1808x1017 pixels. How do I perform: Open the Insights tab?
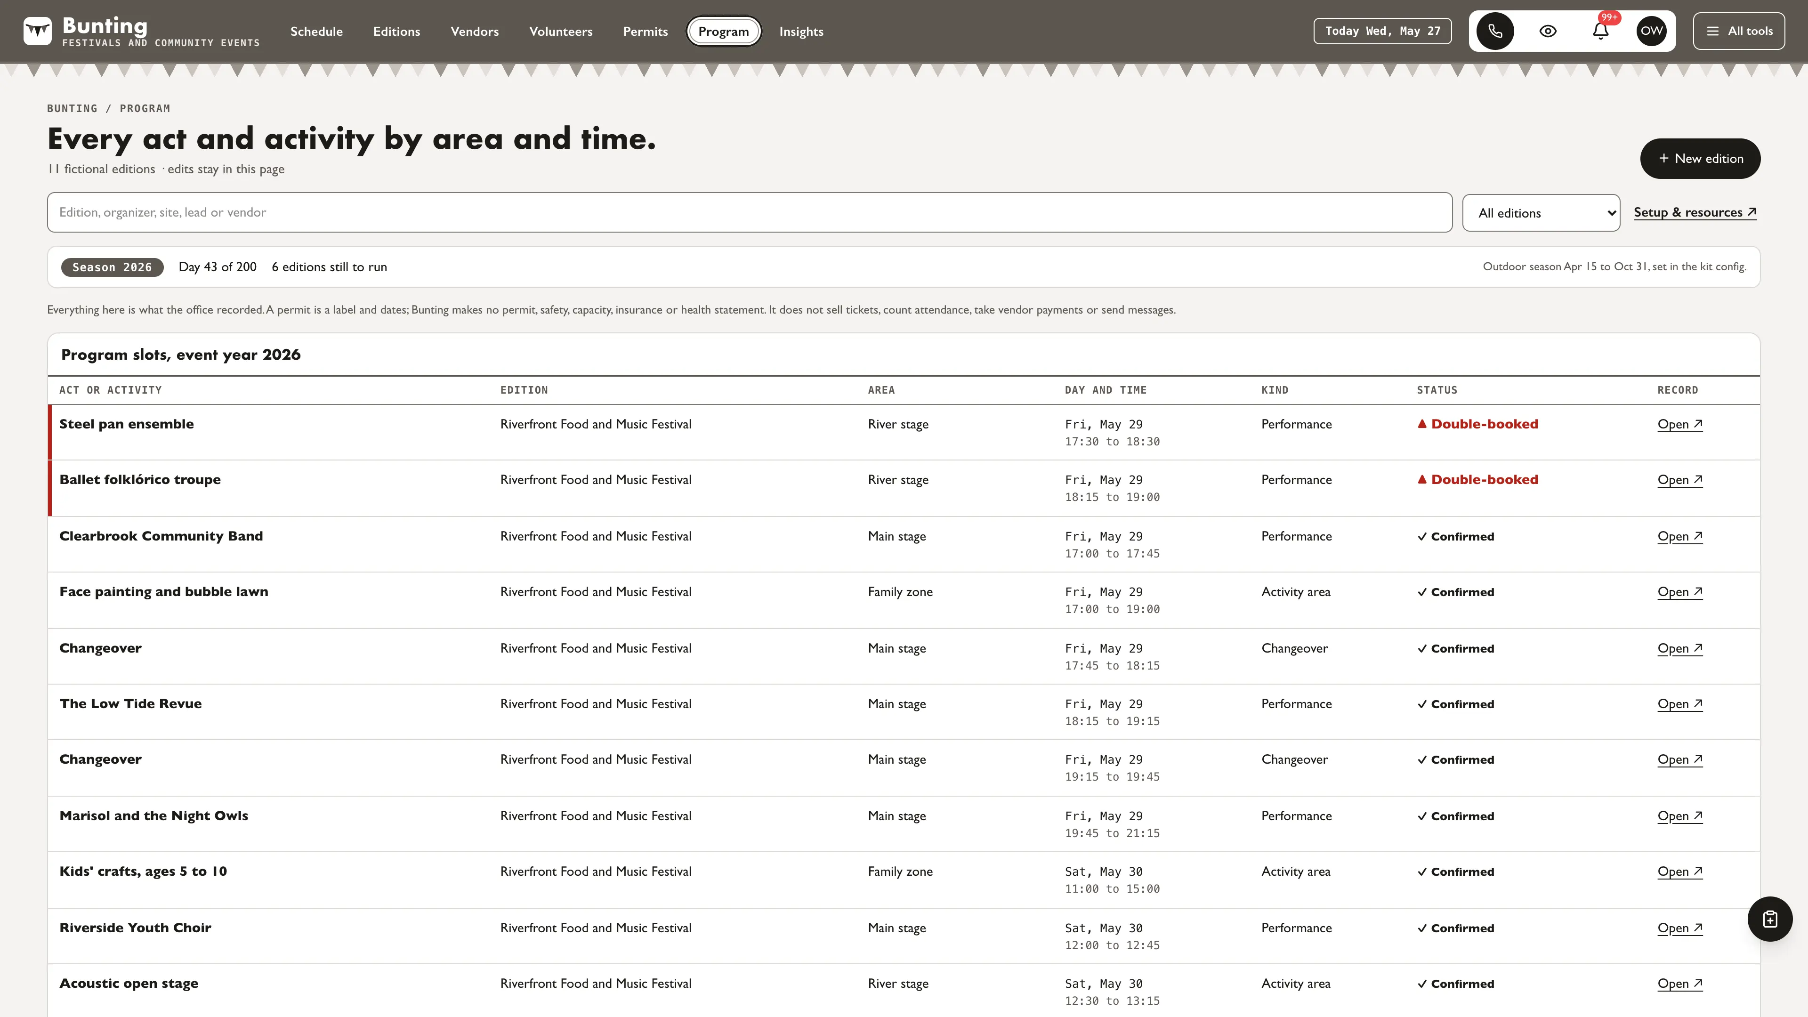801,32
